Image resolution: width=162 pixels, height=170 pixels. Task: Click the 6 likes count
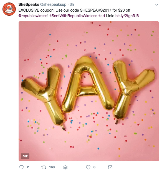[94, 167]
